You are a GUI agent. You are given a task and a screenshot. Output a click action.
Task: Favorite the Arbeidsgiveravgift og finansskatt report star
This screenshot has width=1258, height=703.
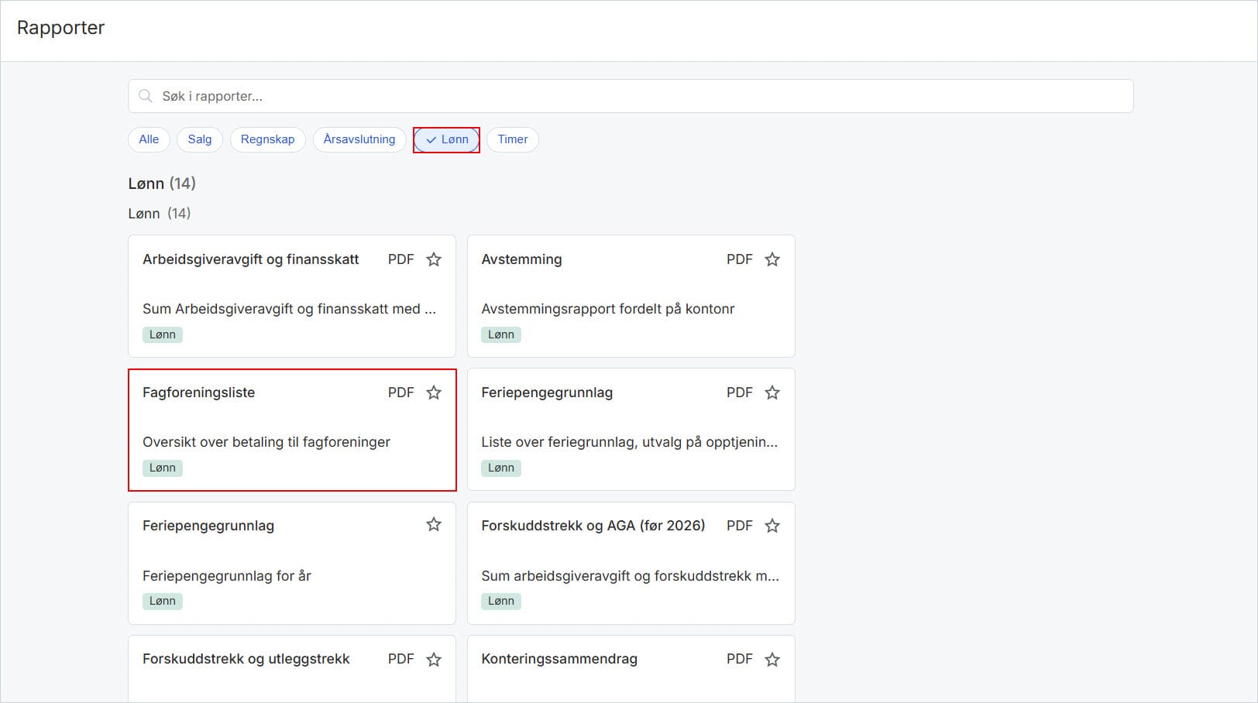[434, 259]
